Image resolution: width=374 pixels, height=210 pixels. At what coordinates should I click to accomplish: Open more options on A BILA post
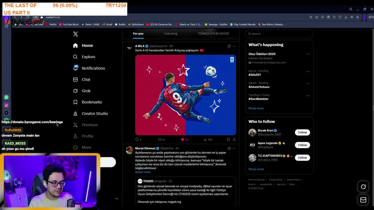tap(234, 46)
